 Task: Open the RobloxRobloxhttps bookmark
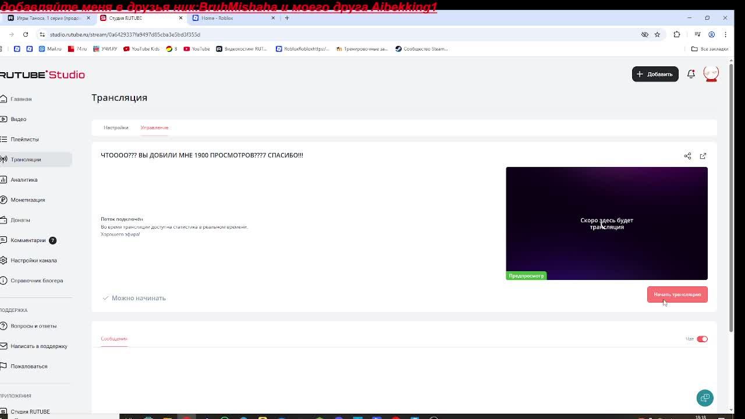(303, 49)
